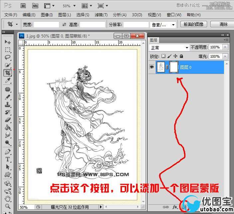Open the 文件(F) menu
The image size is (234, 214).
point(11,15)
